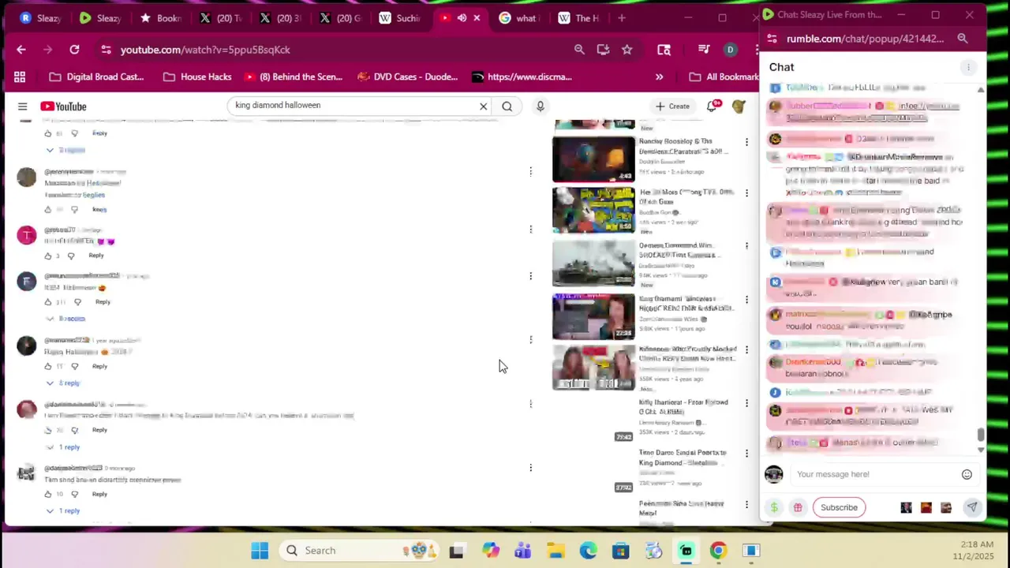
Task: Open the YouTube guide hamburger menu
Action: (22, 106)
